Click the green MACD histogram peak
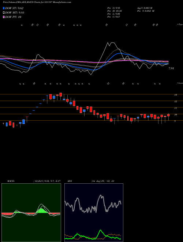The height and width of the screenshot is (242, 183). (x=41, y=210)
